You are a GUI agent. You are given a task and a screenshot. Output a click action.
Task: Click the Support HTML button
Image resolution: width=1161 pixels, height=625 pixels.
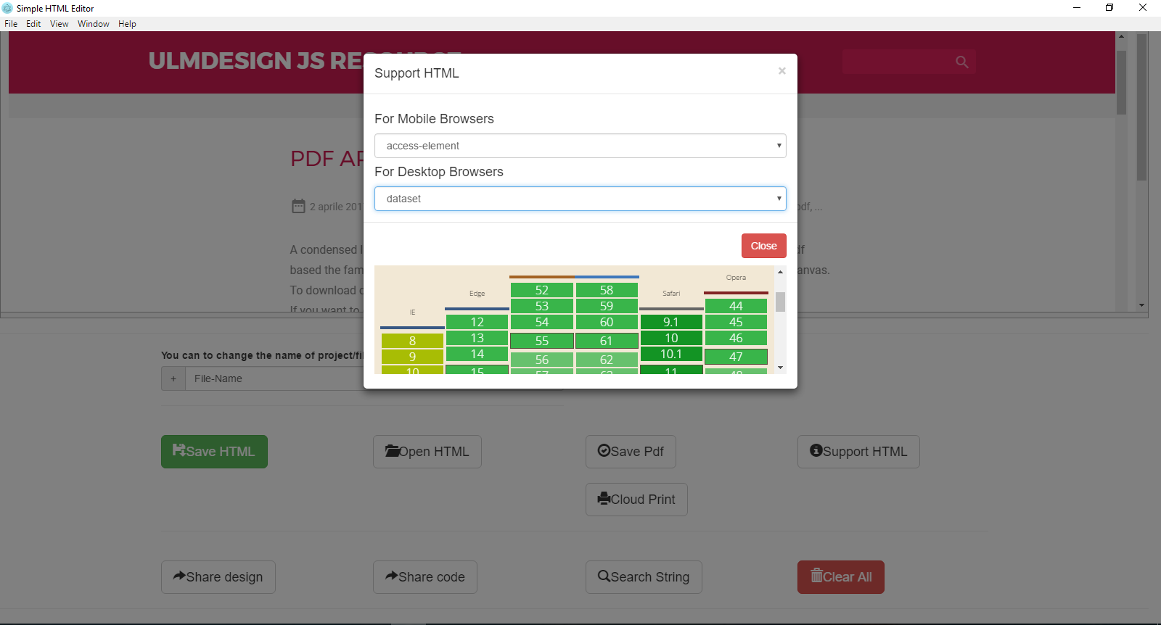pos(858,452)
